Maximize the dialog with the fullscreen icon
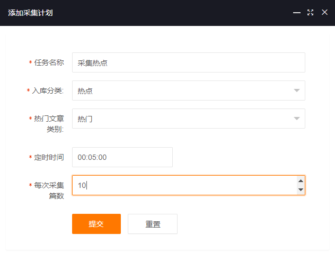 pyautogui.click(x=311, y=13)
